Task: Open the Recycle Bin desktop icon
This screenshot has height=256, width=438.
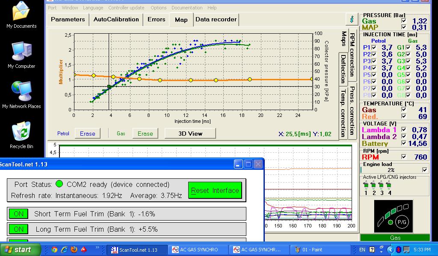Action: point(21,135)
